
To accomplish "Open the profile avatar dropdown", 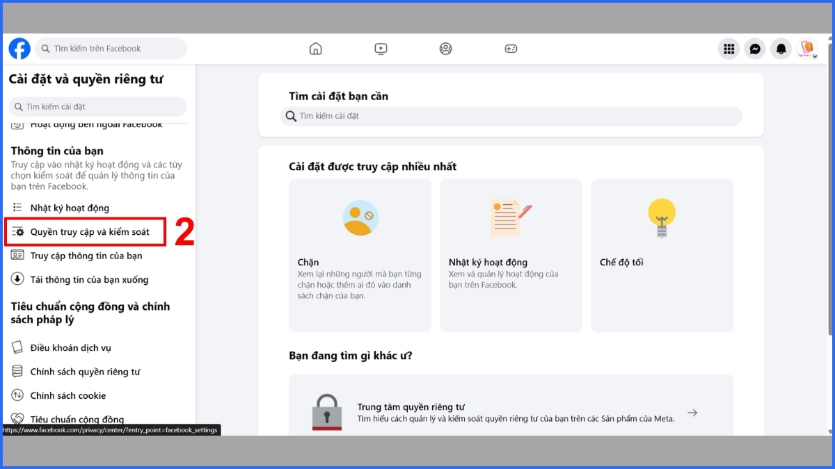I will click(x=807, y=49).
